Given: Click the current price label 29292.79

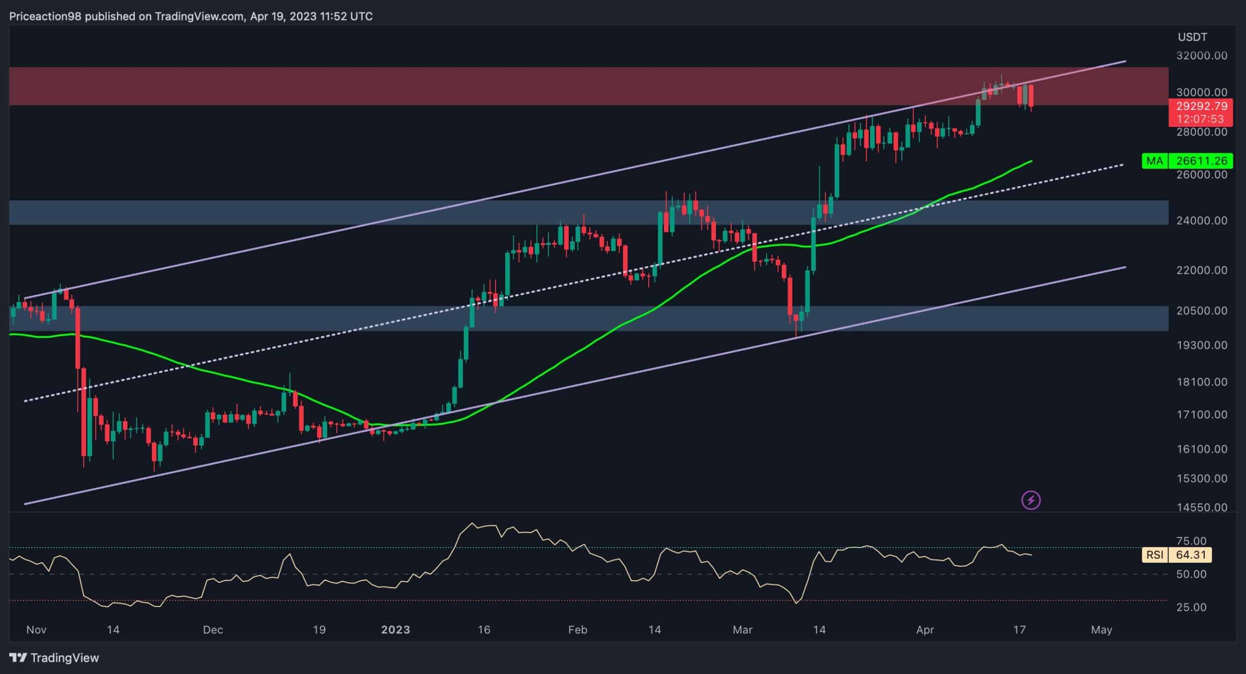Looking at the screenshot, I should coord(1202,106).
